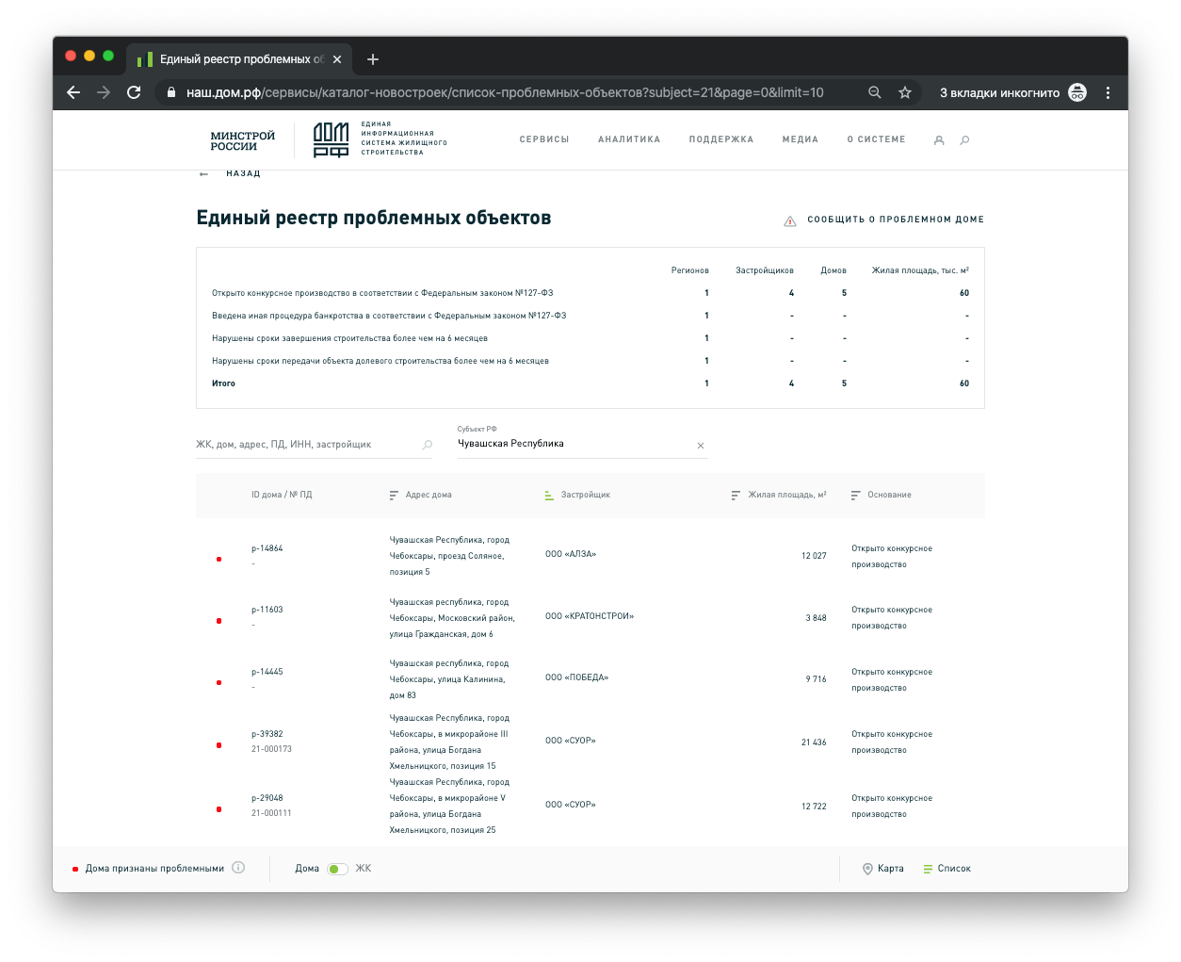Click the 3 вкладки инкогнито label

pos(999,92)
